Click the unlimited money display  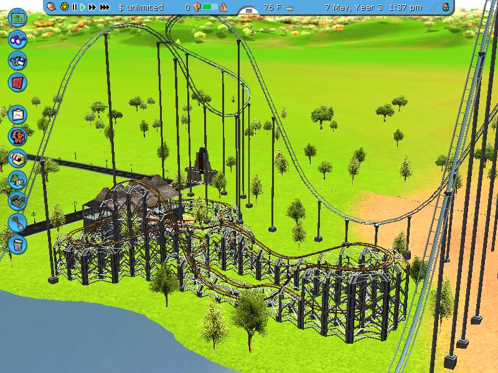(141, 7)
